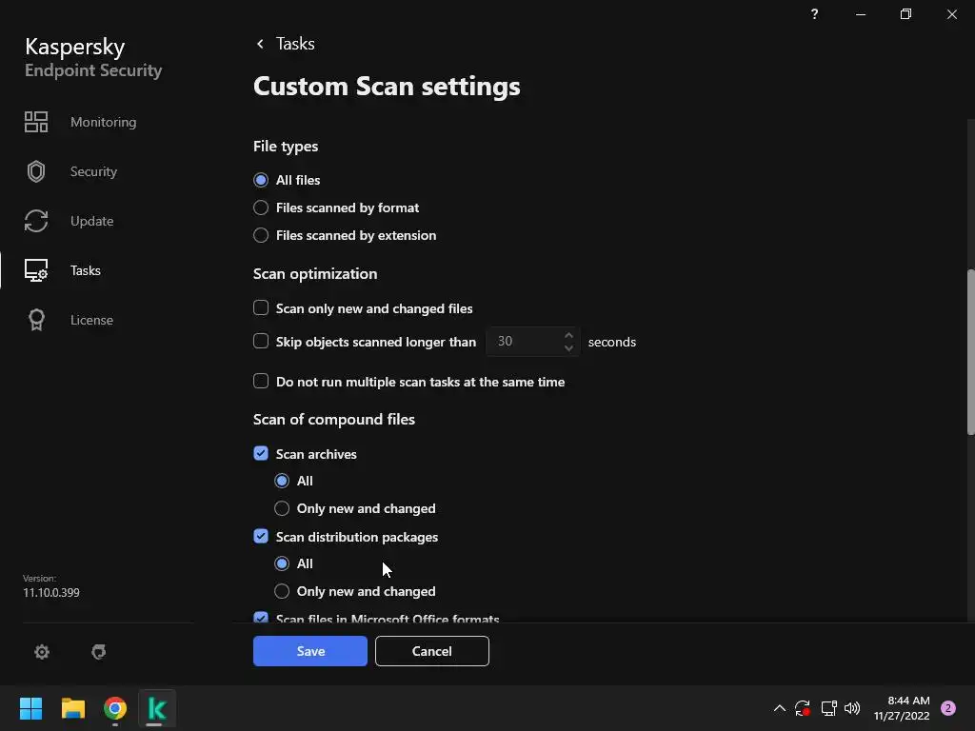Click File types section heading
The height and width of the screenshot is (731, 975).
click(286, 146)
